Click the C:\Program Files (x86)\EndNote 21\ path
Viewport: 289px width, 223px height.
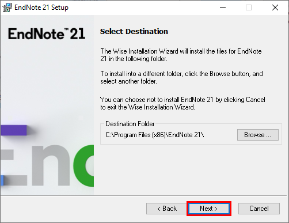coord(155,135)
